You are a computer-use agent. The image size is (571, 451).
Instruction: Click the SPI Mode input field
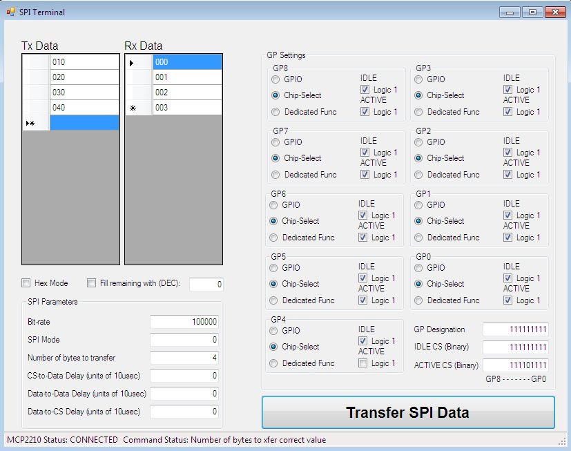[184, 340]
